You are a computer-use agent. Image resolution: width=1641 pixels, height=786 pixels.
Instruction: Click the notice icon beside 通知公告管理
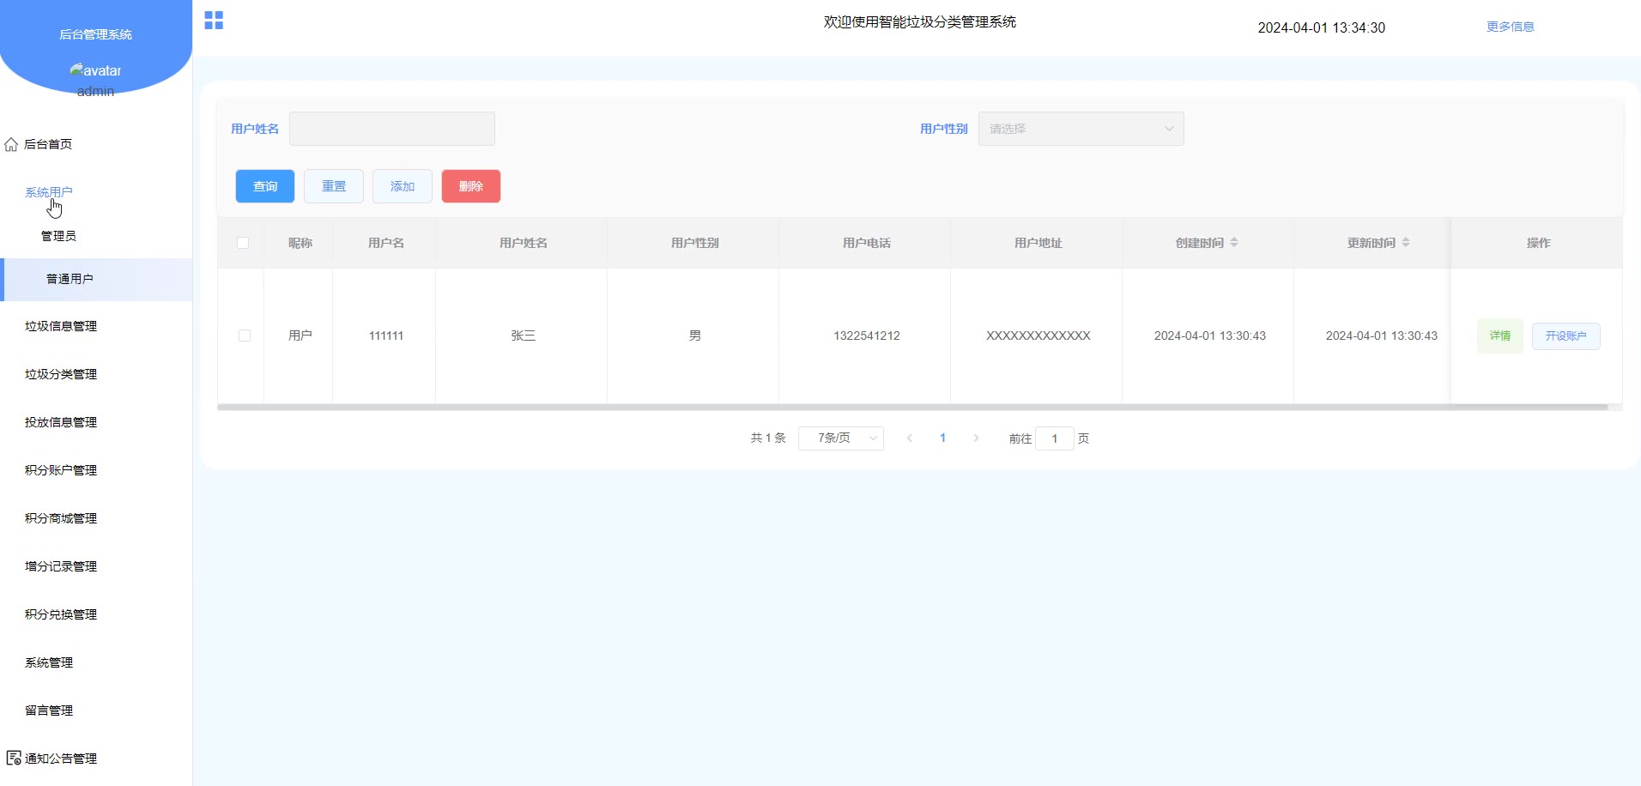[x=14, y=758]
